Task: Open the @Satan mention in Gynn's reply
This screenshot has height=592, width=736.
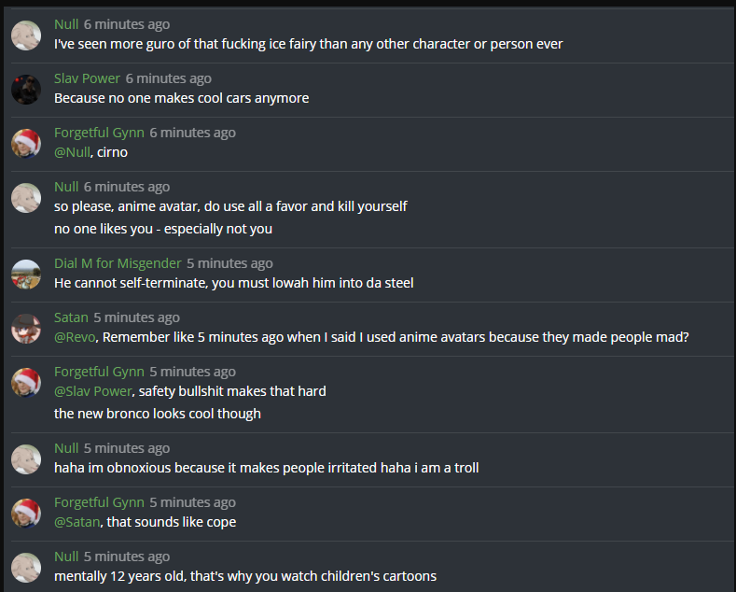Action: pyautogui.click(x=76, y=522)
